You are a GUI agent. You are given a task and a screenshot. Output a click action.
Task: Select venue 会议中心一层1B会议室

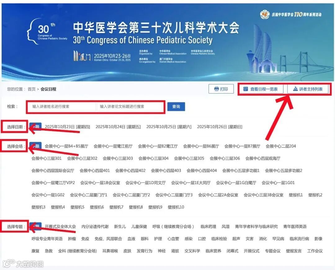[100, 183]
